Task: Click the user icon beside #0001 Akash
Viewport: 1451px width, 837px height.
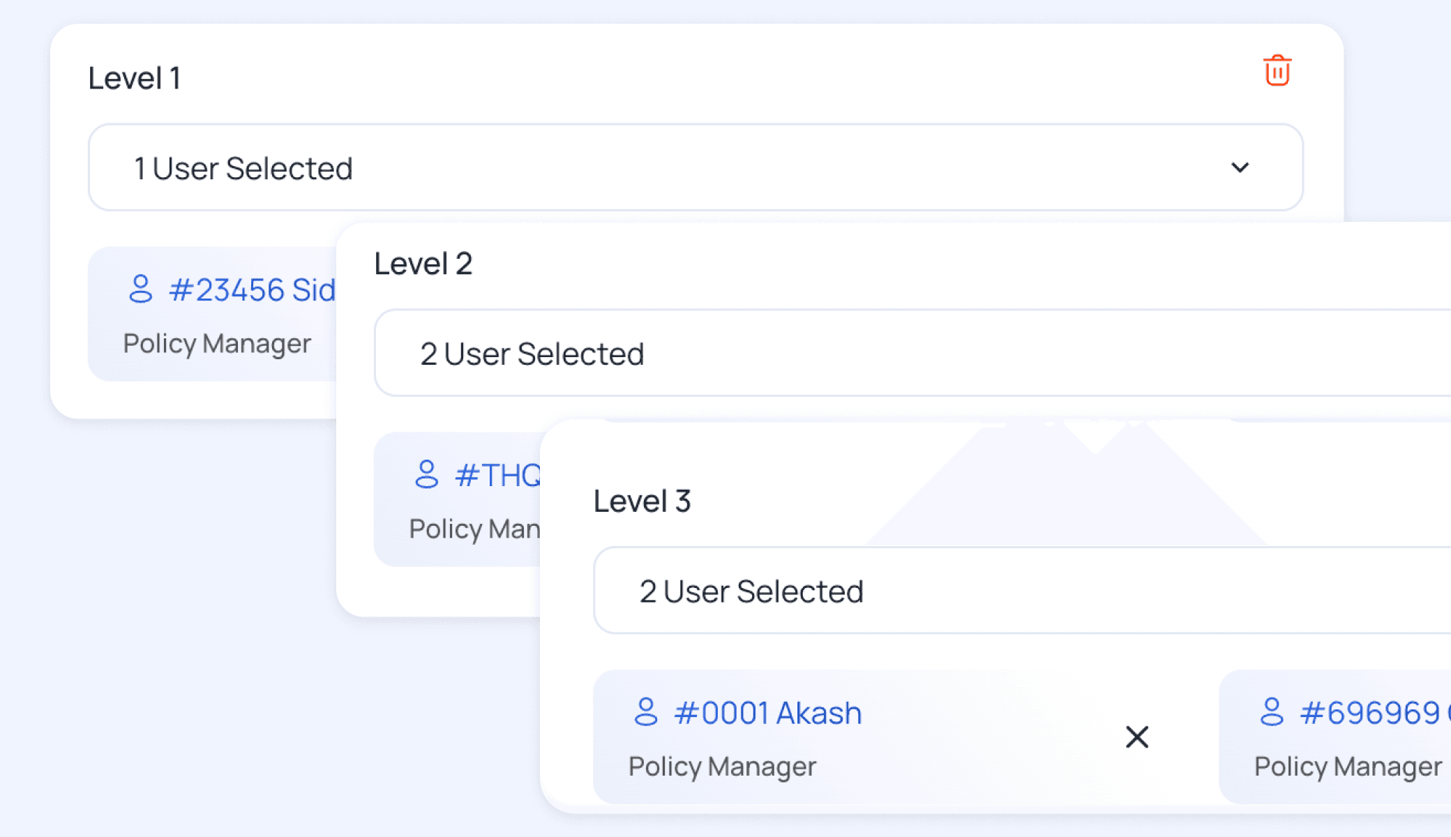Action: pyautogui.click(x=645, y=712)
